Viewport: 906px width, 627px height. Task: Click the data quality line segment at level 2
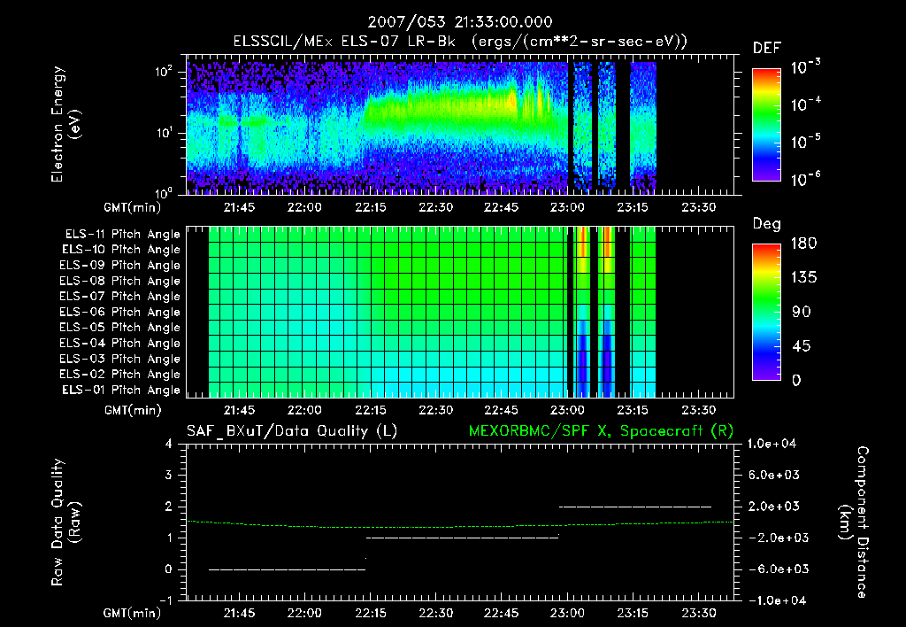tap(635, 507)
